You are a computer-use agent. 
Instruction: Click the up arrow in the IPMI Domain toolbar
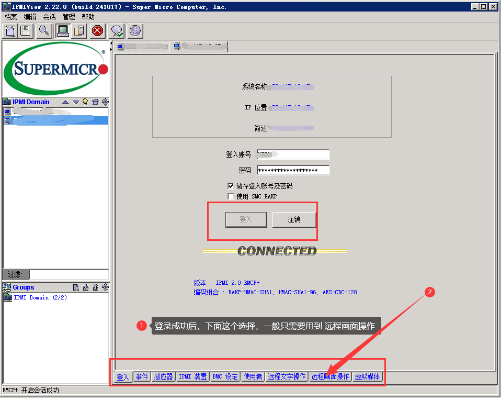pos(65,102)
